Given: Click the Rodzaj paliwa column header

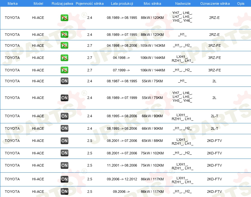Looking at the screenshot, I should pos(62,4).
